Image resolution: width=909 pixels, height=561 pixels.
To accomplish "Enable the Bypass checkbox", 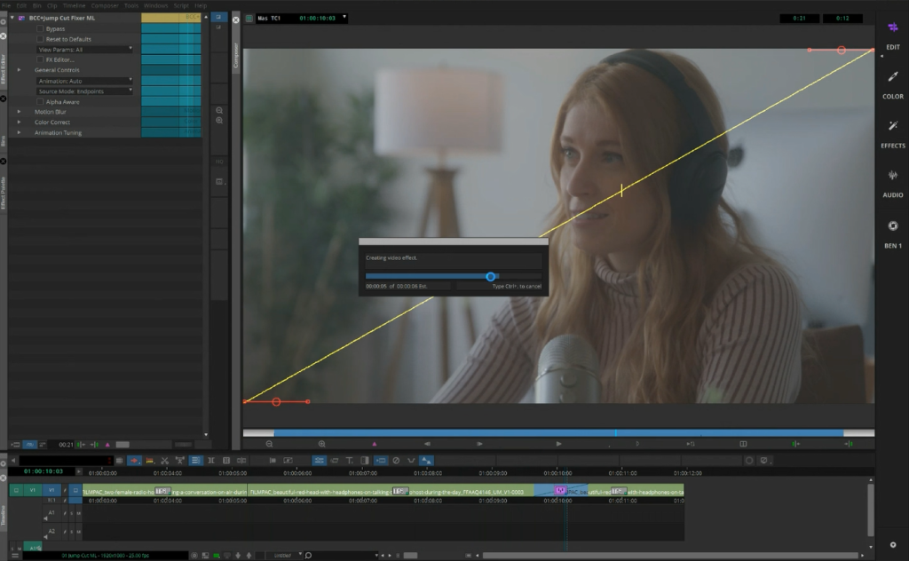I will coord(40,28).
